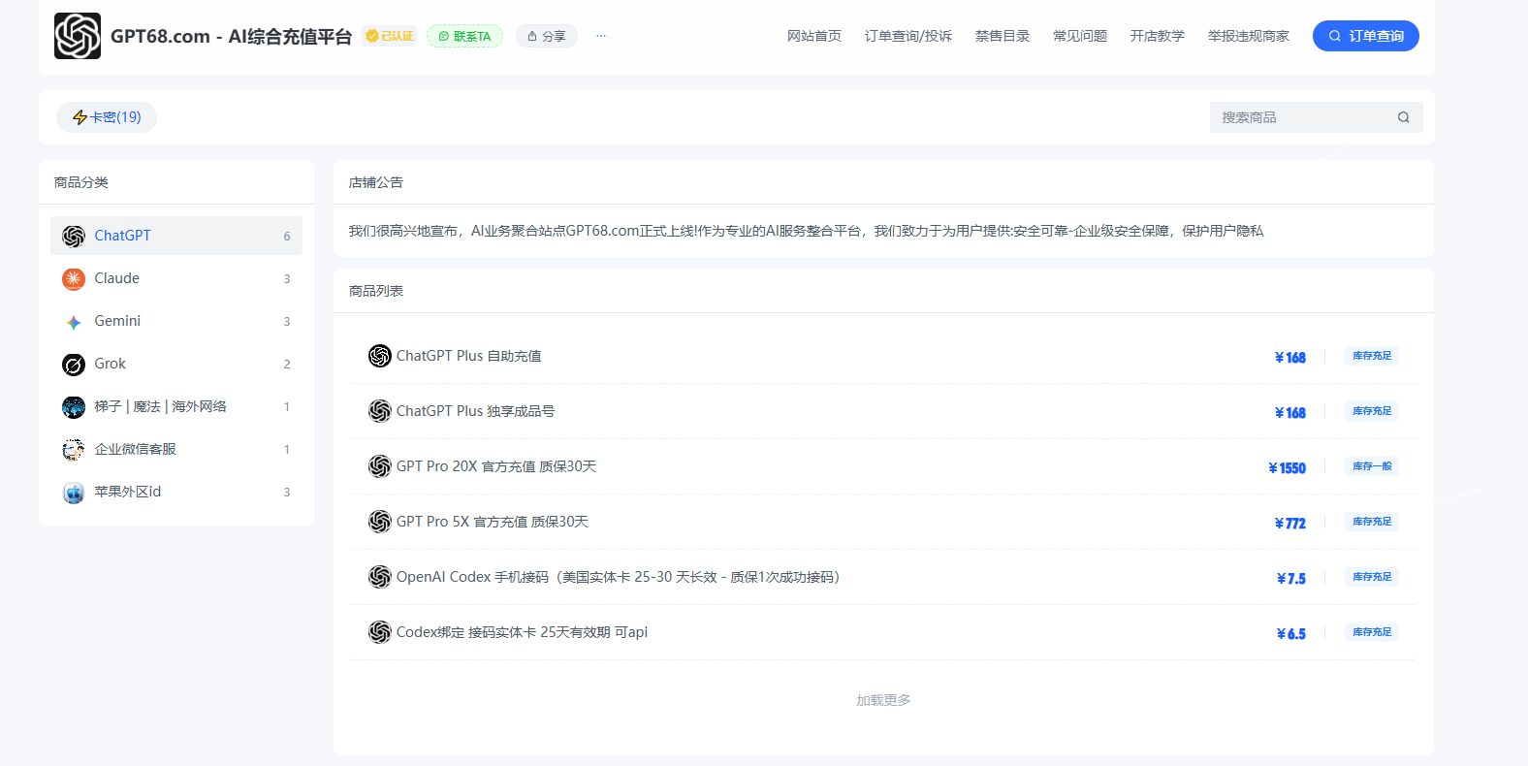1528x766 pixels.
Task: Click the icon for OpenAI Codex 手机接码
Action: point(380,577)
